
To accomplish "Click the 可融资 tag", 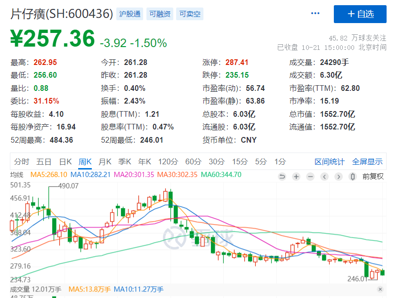I will [x=160, y=14].
